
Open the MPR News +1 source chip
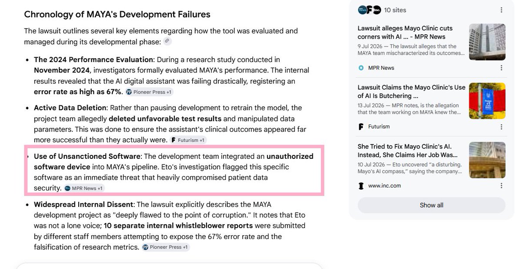pyautogui.click(x=84, y=188)
